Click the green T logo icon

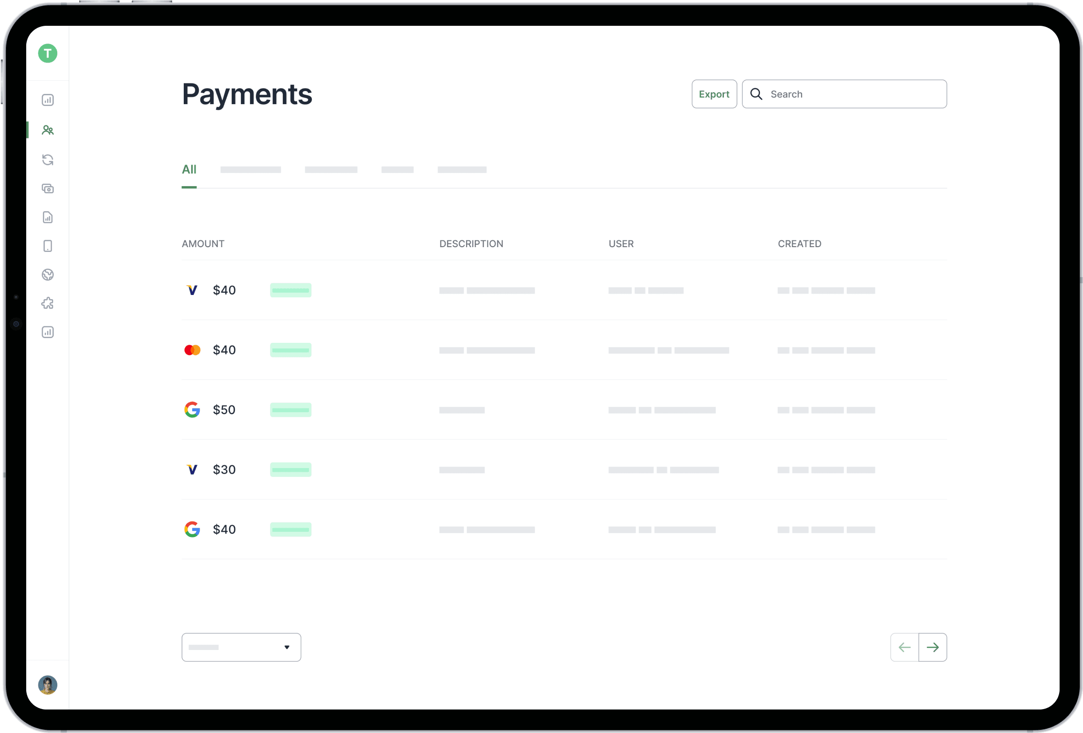pos(47,53)
